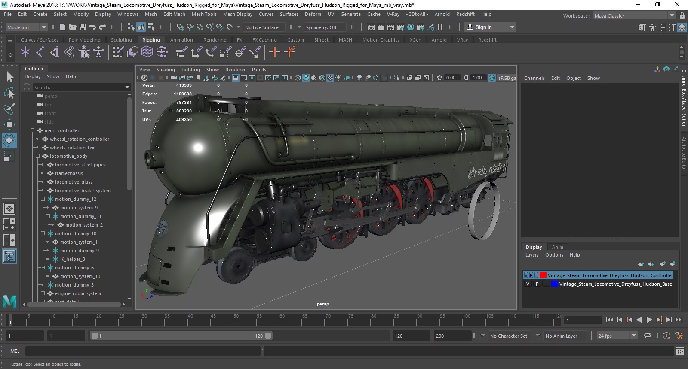688x369 pixels.
Task: Expand engine_room_system node
Action: pos(43,293)
